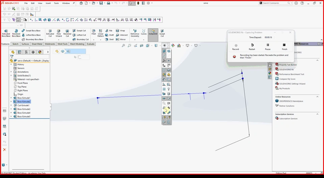This screenshot has width=324, height=178.
Task: Collapse the Online Resources section
Action: coord(317,97)
